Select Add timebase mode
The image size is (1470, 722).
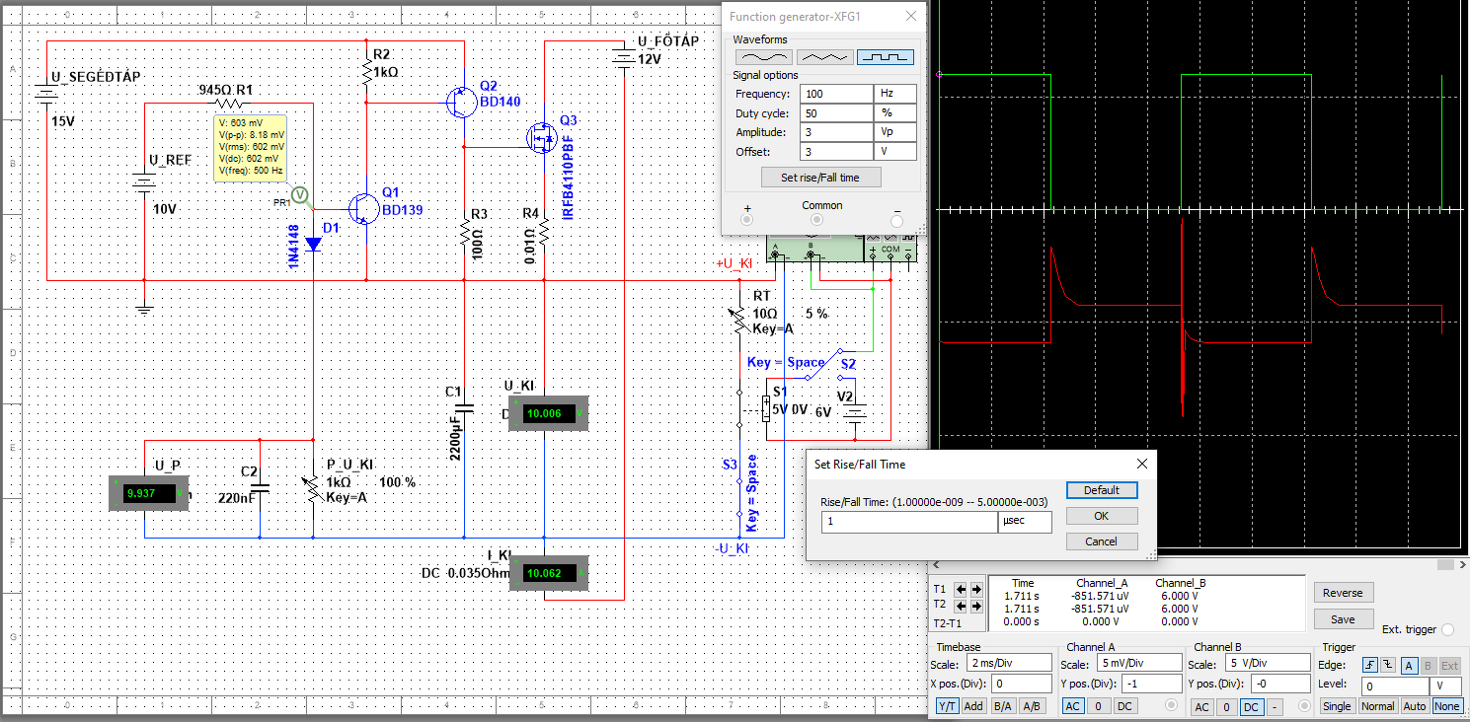974,706
